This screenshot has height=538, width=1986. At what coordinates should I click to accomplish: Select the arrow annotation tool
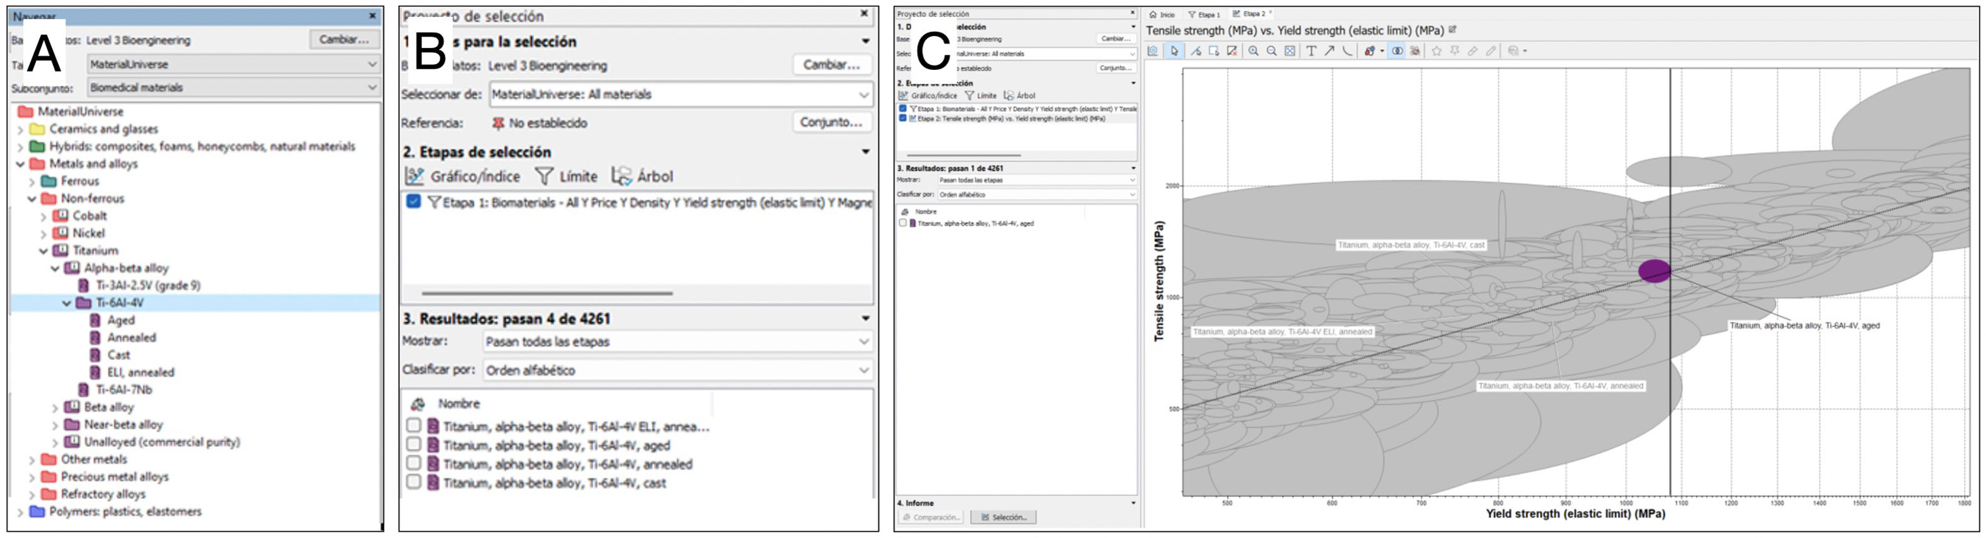click(x=1329, y=51)
